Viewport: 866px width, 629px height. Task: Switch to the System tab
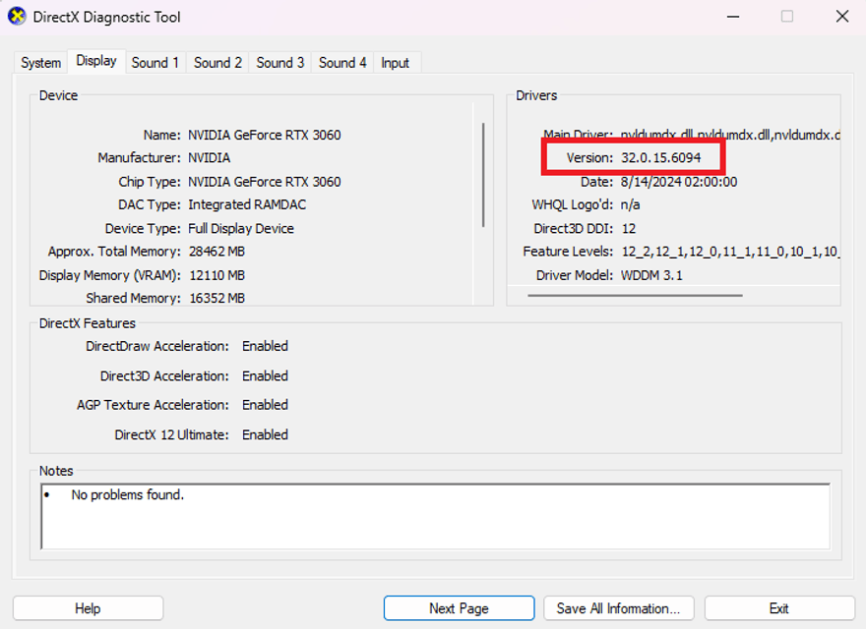click(39, 62)
